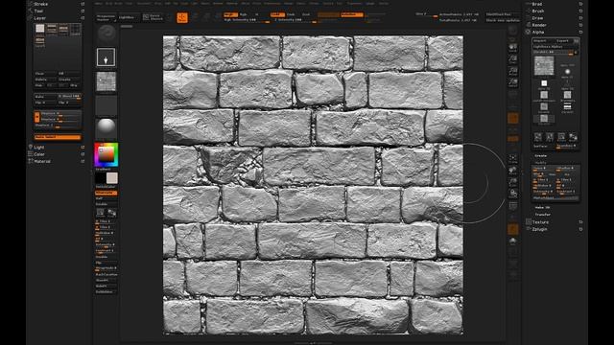Select the small white square alpha

point(544,83)
